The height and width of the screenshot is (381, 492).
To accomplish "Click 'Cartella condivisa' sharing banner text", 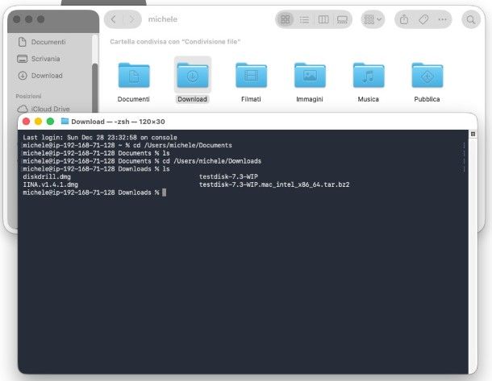I will [175, 42].
